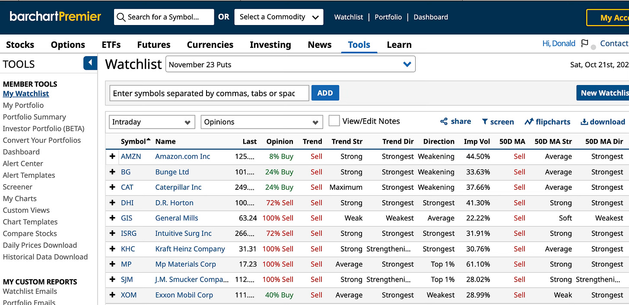Image resolution: width=629 pixels, height=305 pixels.
Task: Sort by the Symbol column header
Action: point(136,141)
